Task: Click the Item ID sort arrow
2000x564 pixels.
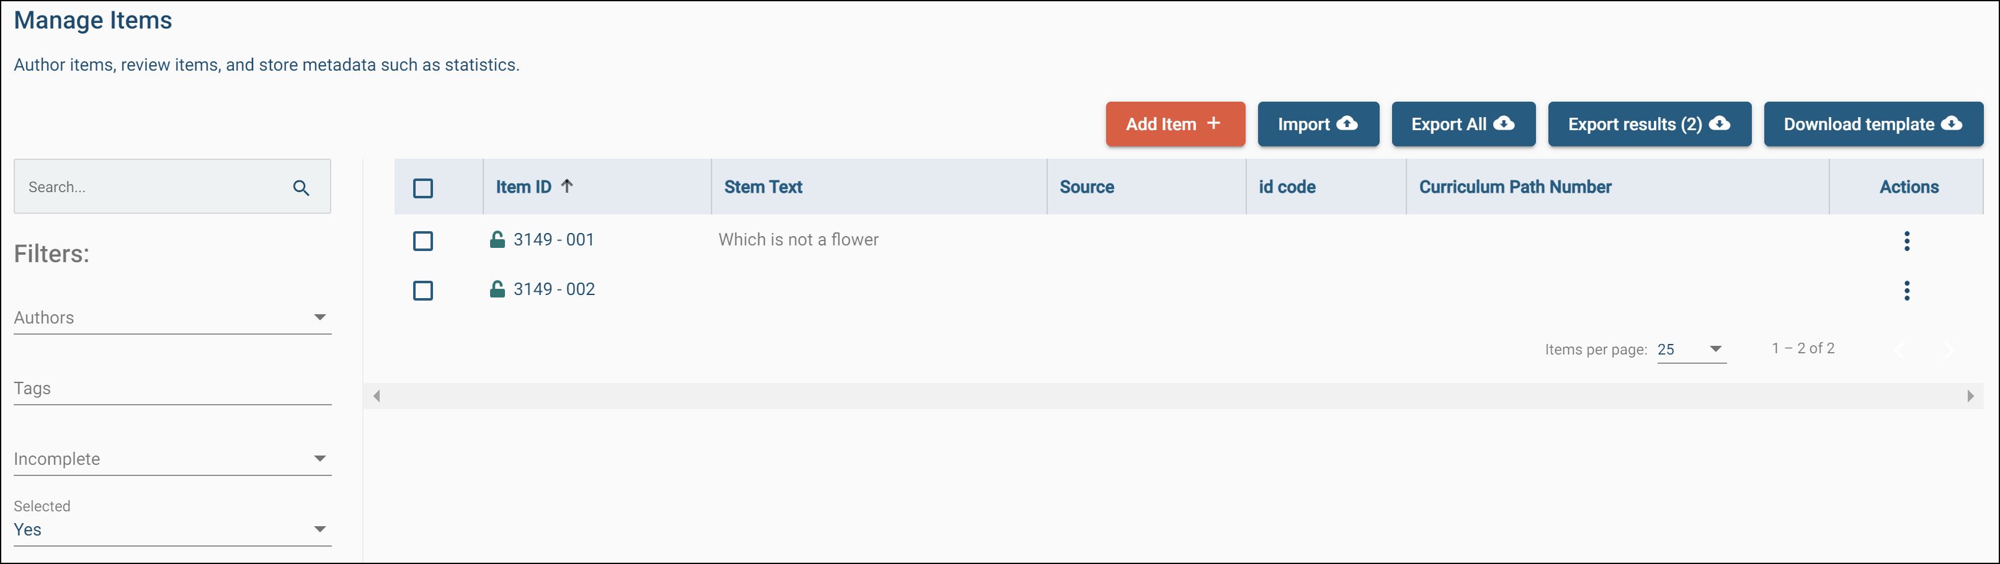Action: tap(568, 186)
